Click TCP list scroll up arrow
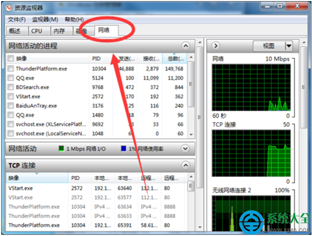Viewport: 312px width, 236px height. [x=191, y=177]
